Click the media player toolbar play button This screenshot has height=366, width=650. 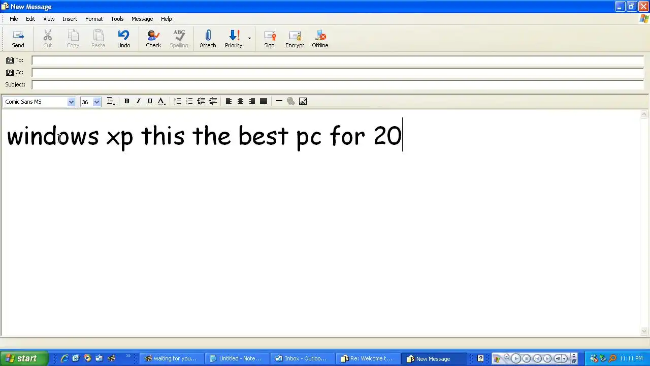(515, 358)
